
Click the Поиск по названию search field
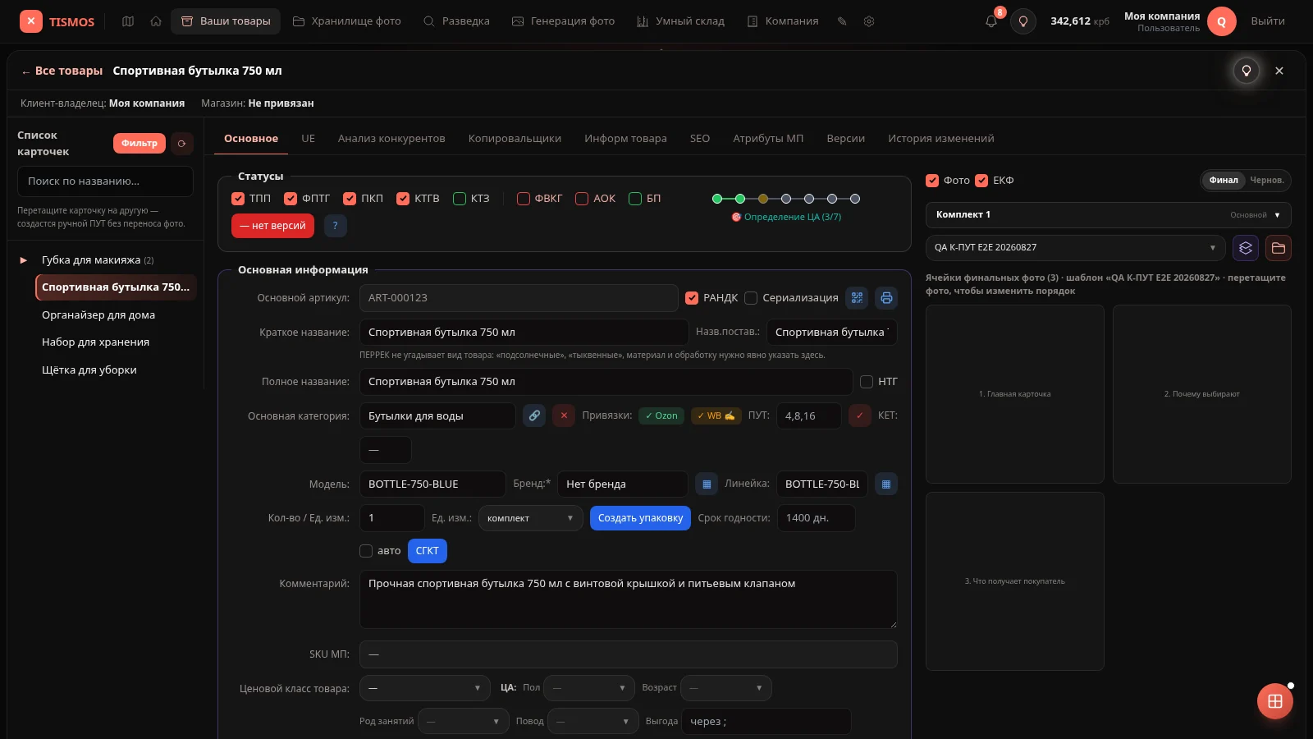pos(105,181)
